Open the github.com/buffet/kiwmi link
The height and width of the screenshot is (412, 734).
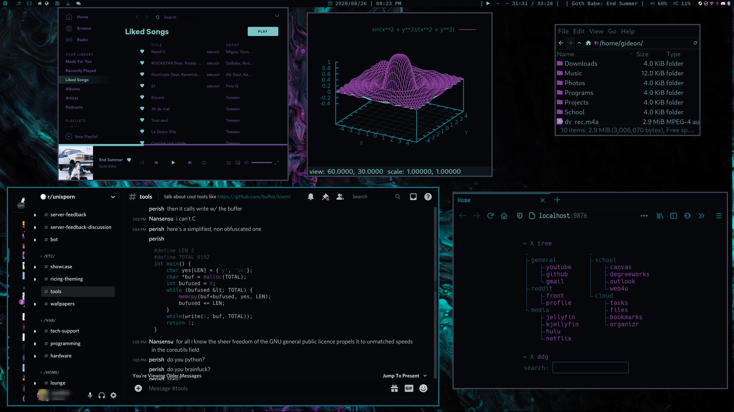pyautogui.click(x=254, y=197)
